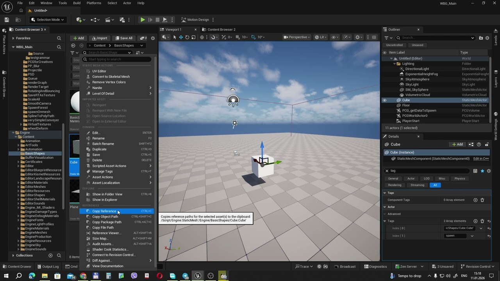Click Content Browser Add button
The height and width of the screenshot is (281, 500).
point(79,38)
